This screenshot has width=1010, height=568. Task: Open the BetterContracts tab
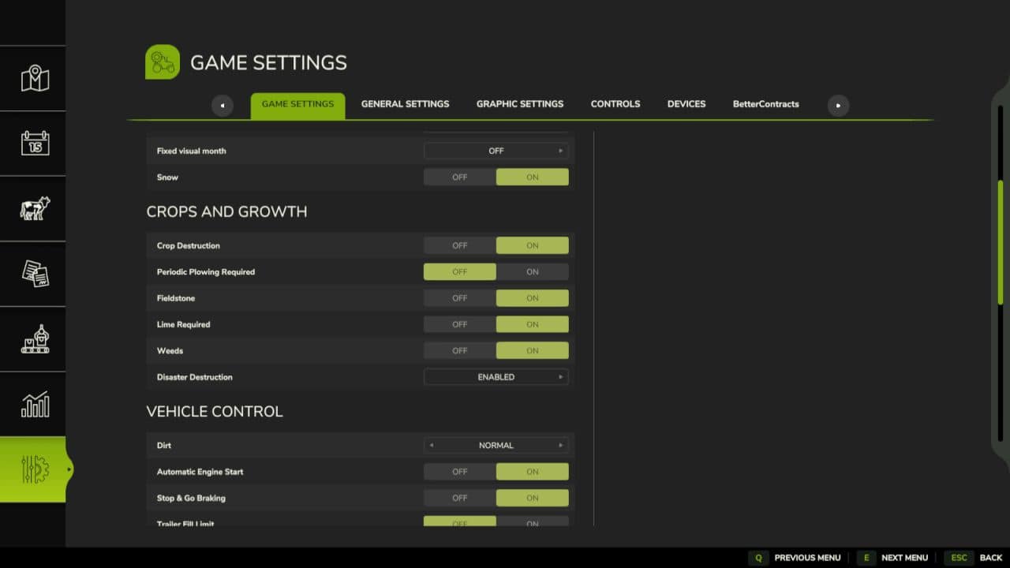[765, 103]
